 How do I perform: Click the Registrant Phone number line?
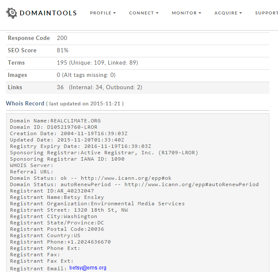point(60,242)
